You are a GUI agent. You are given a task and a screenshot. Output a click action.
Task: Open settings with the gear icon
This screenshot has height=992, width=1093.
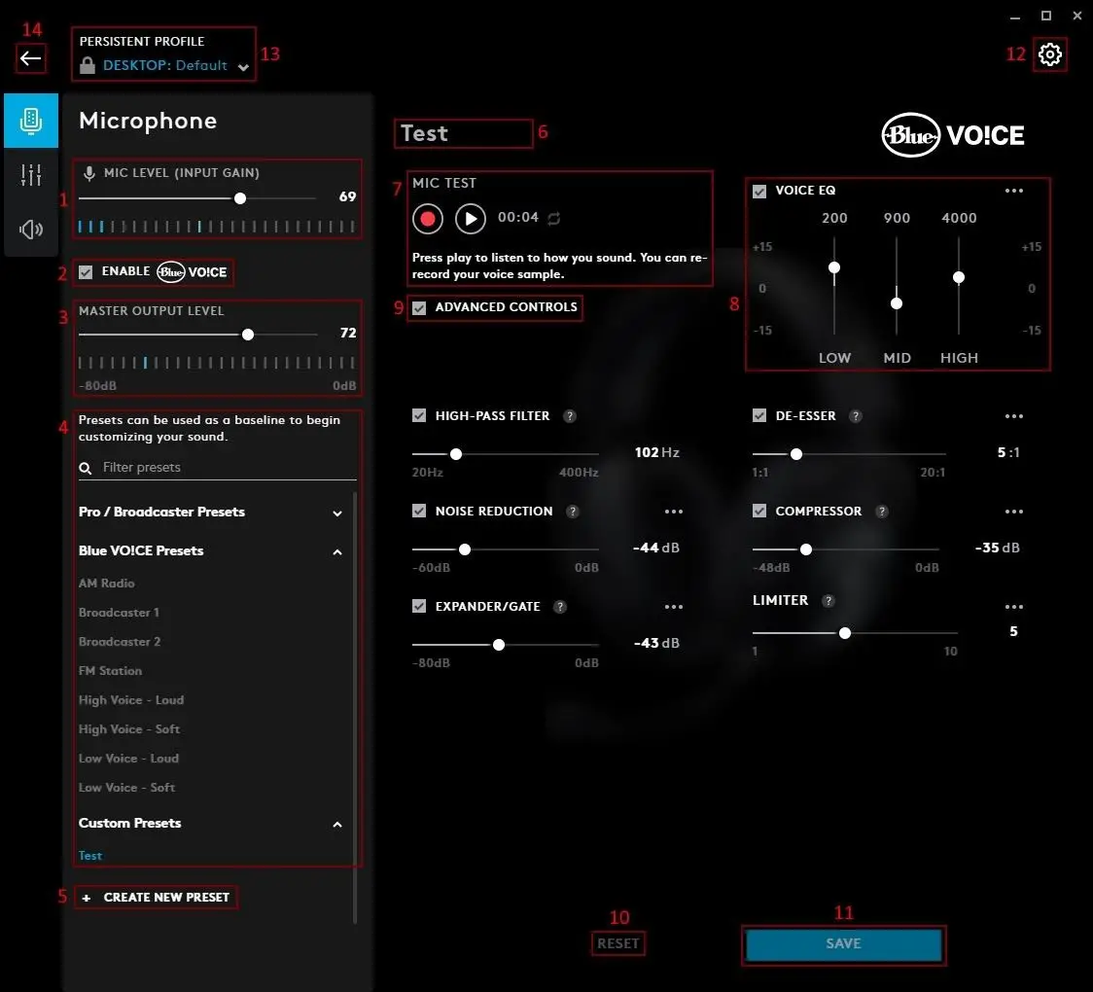[x=1050, y=54]
